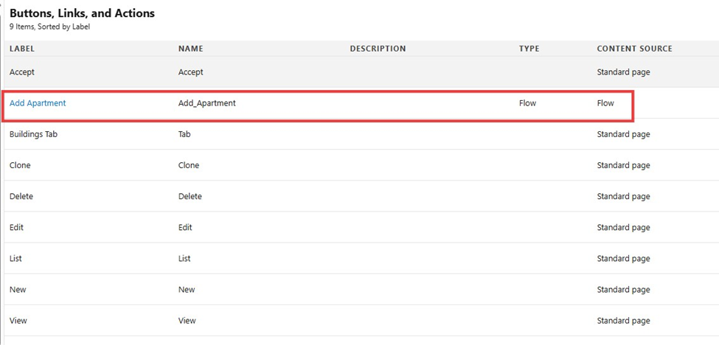Click Delete in the Label column
This screenshot has height=345, width=719.
coord(21,196)
